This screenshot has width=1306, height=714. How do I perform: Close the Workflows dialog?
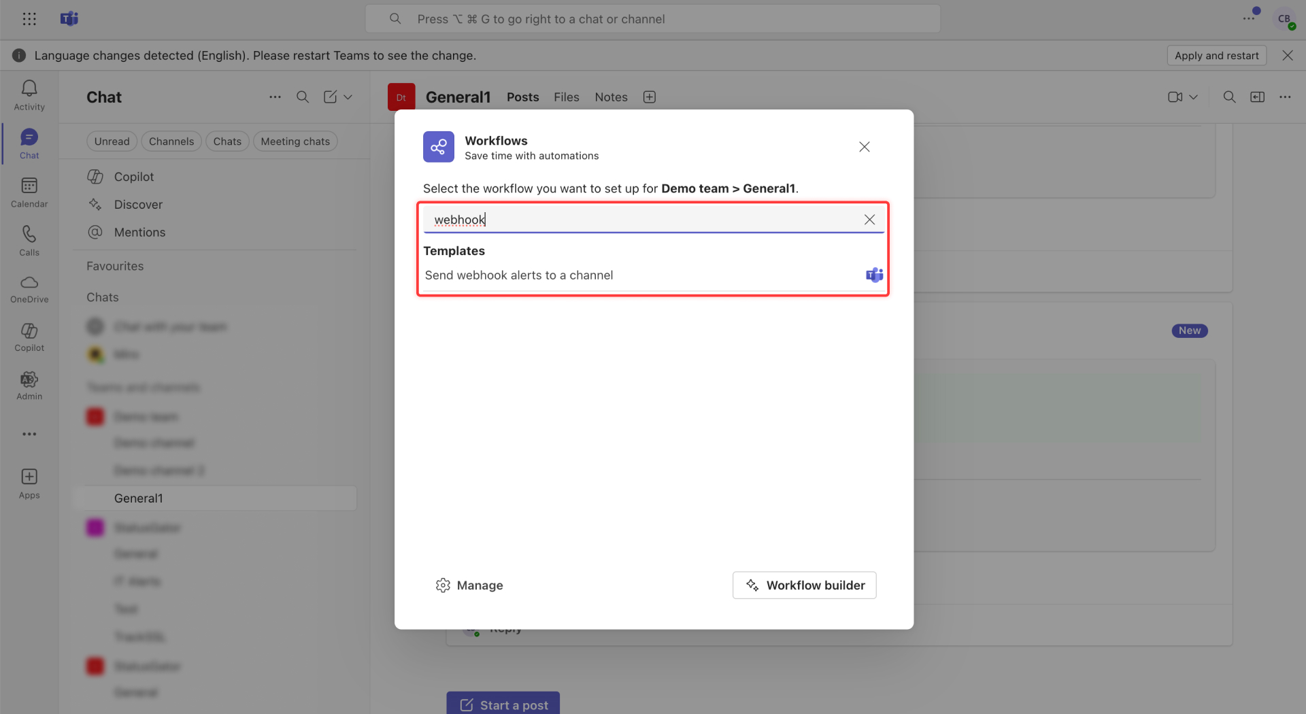click(864, 147)
